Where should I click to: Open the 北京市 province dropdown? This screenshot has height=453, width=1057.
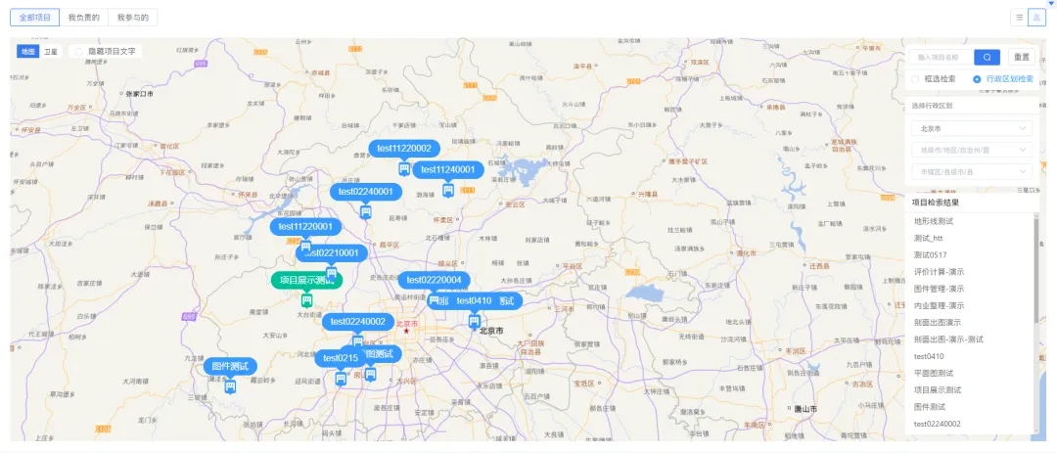pyautogui.click(x=970, y=128)
